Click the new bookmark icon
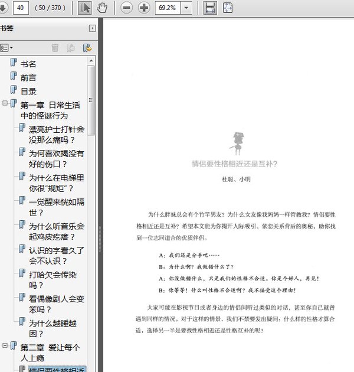The width and height of the screenshot is (354, 372). pyautogui.click(x=71, y=48)
